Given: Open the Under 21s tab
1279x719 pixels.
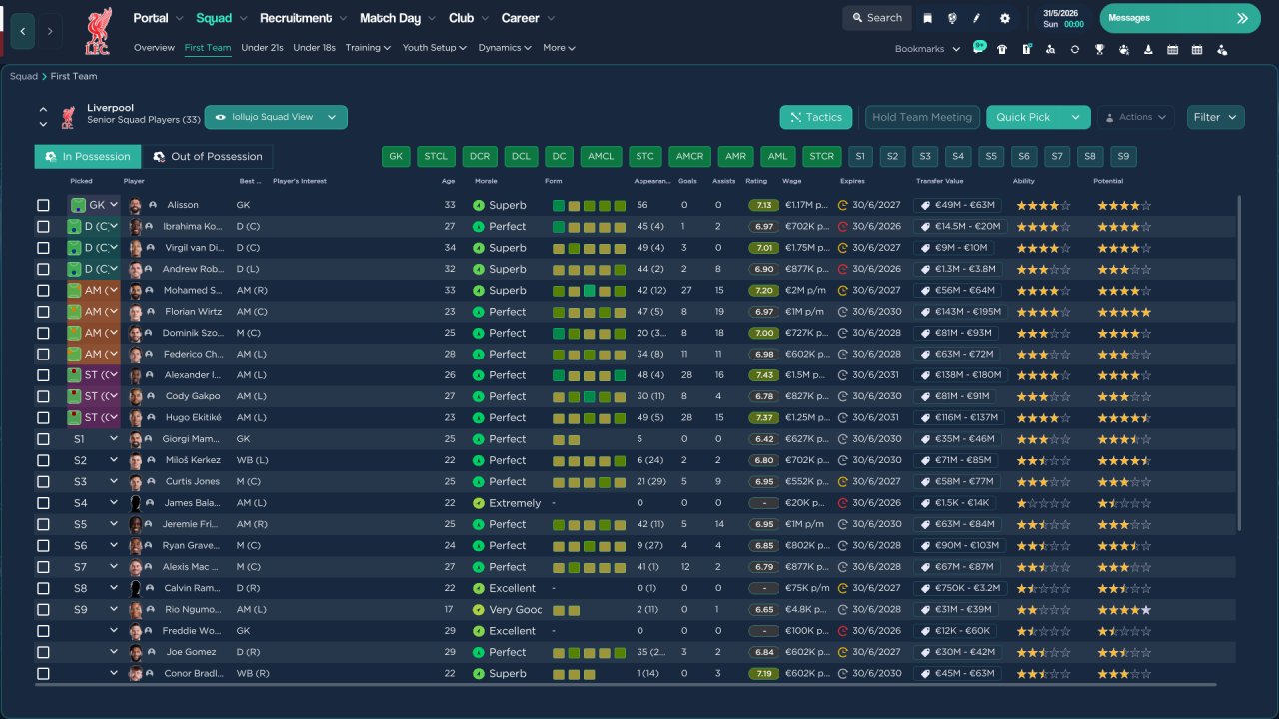Looking at the screenshot, I should [x=262, y=48].
